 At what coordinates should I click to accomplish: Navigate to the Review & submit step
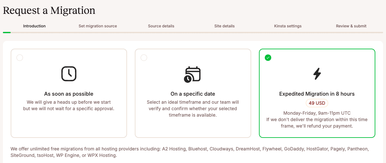point(351,26)
